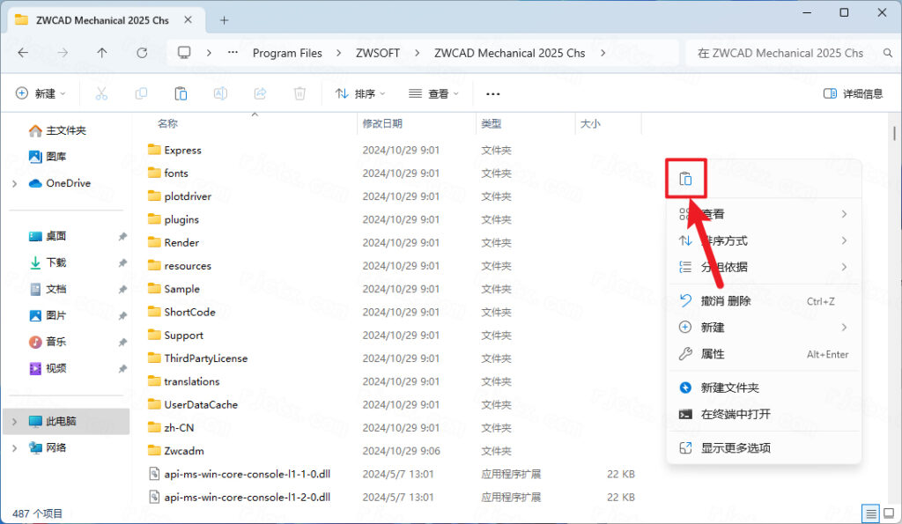902x524 pixels.
Task: Open the Support folder in file list
Action: [183, 336]
